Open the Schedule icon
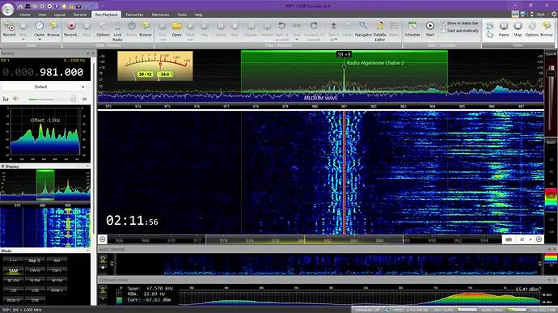 coord(412,28)
